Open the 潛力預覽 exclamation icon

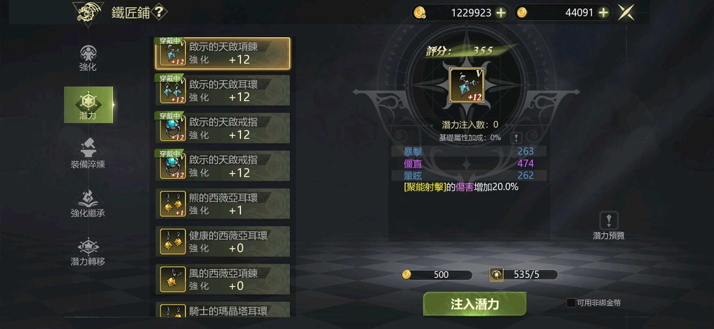[609, 221]
